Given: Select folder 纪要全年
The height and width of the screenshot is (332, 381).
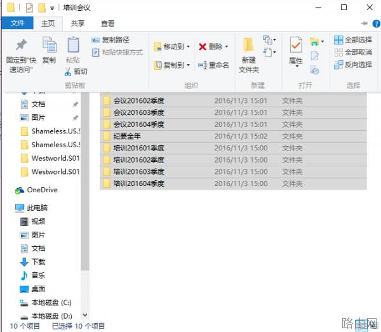Looking at the screenshot, I should tap(233, 136).
